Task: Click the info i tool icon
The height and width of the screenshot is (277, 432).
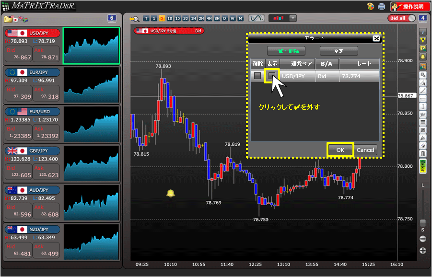Action: point(422,32)
